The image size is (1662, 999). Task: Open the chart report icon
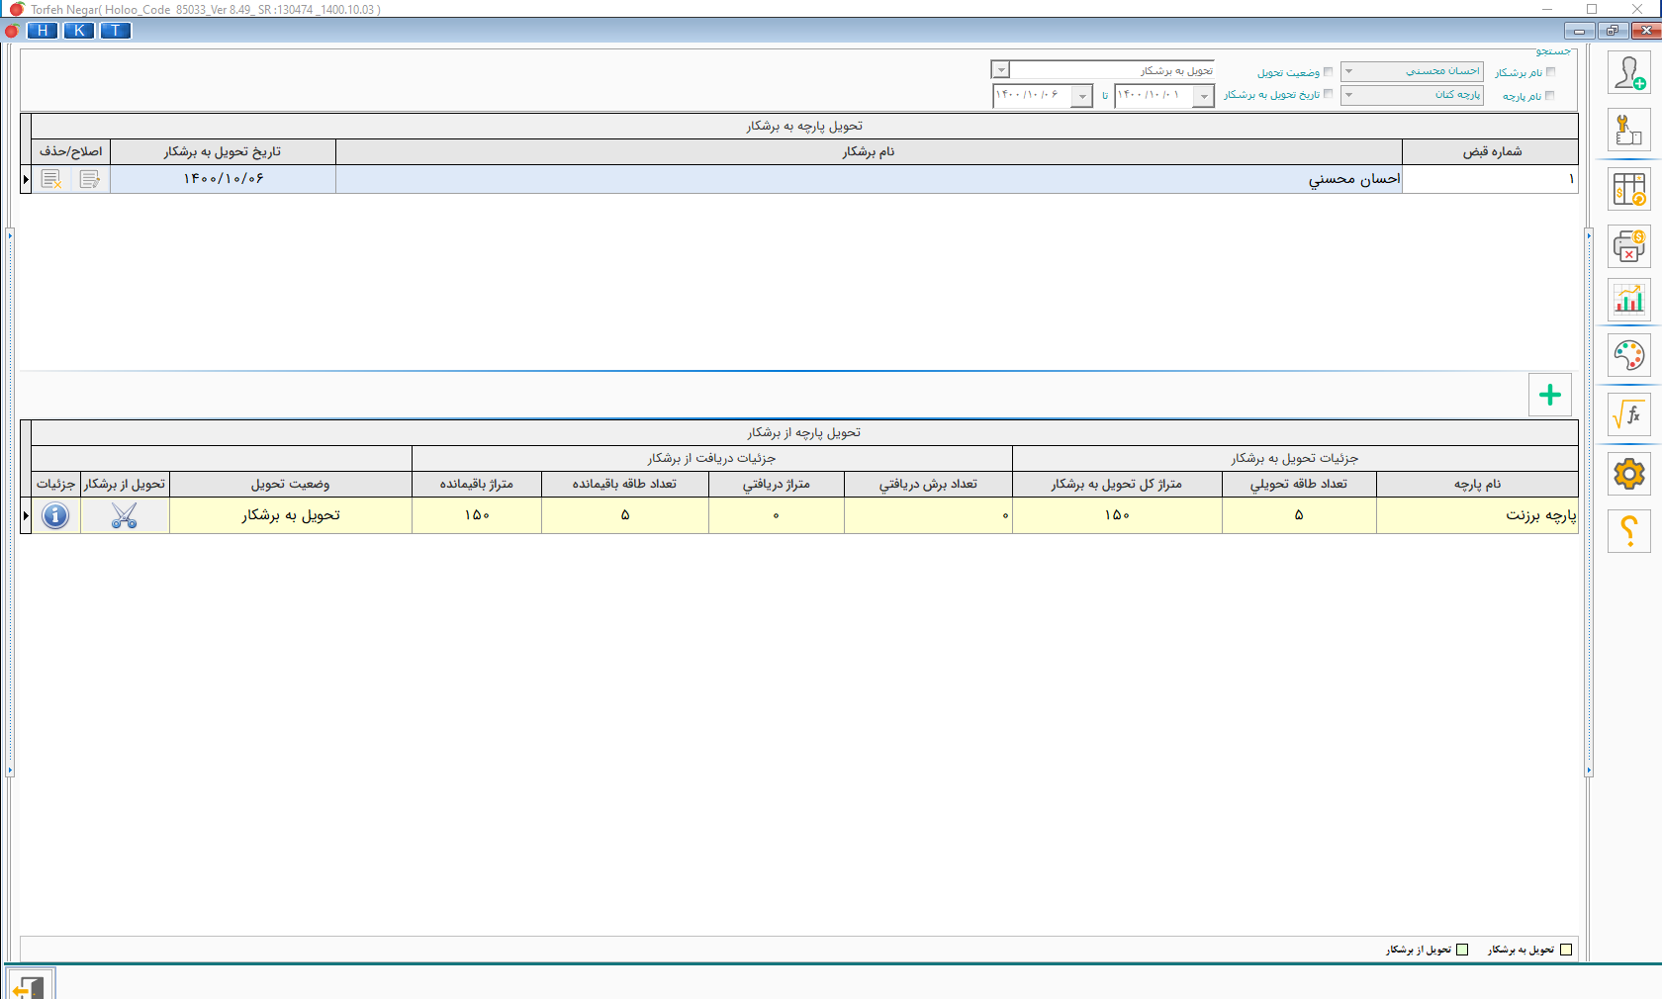click(x=1629, y=300)
